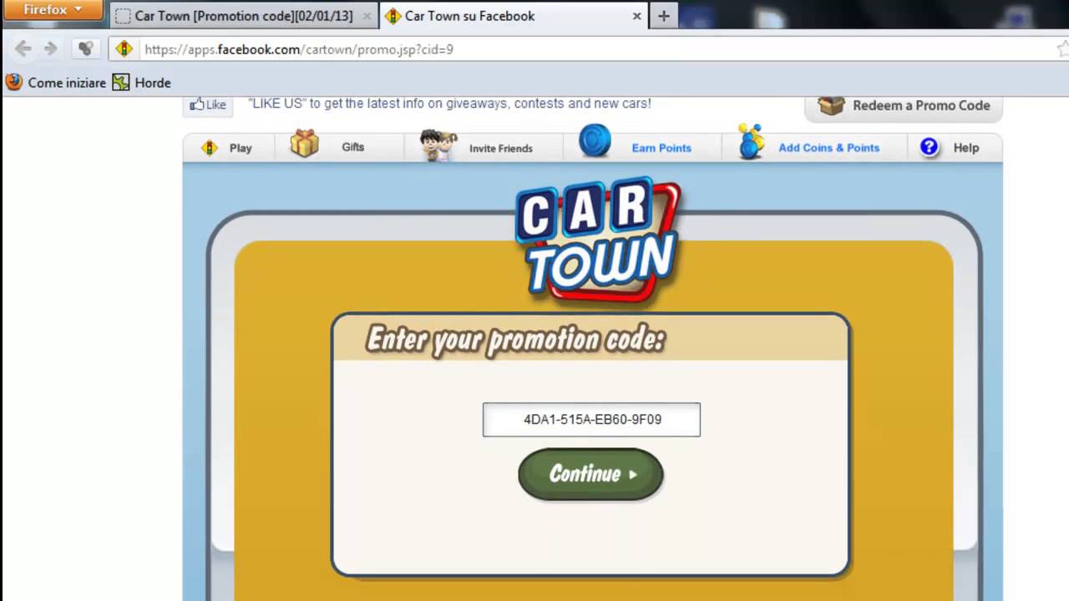1069x601 pixels.
Task: Focus the URL address bar
Action: 585,49
